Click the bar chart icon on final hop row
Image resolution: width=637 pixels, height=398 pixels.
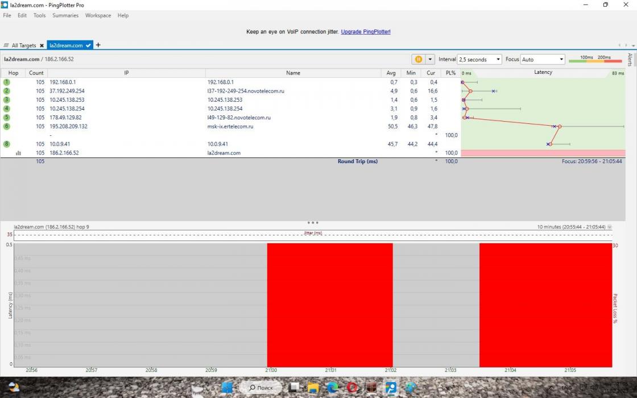18,153
